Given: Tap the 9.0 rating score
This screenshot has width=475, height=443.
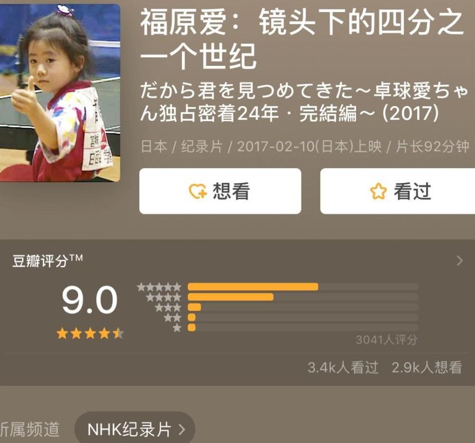Looking at the screenshot, I should [89, 300].
